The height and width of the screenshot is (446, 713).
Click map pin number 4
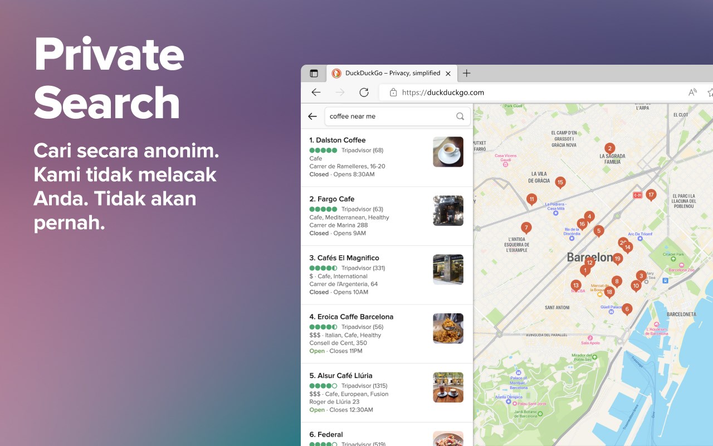pos(589,216)
